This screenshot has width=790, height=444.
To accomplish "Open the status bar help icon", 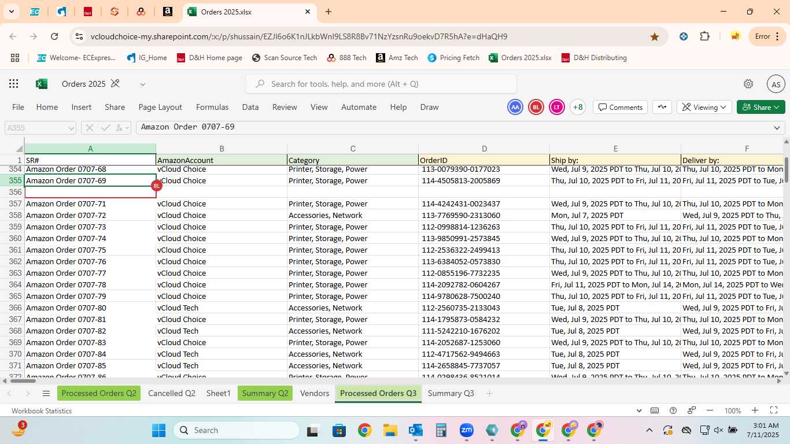I will tap(673, 410).
